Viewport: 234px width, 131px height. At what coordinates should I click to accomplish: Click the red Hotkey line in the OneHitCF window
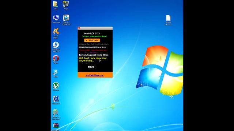93,50
